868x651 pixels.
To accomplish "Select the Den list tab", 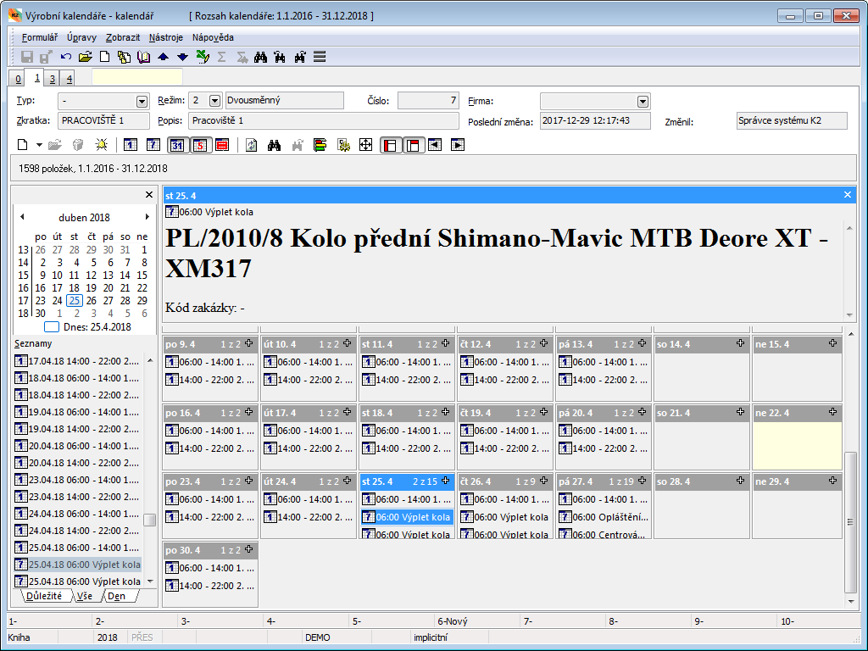I will click(116, 596).
